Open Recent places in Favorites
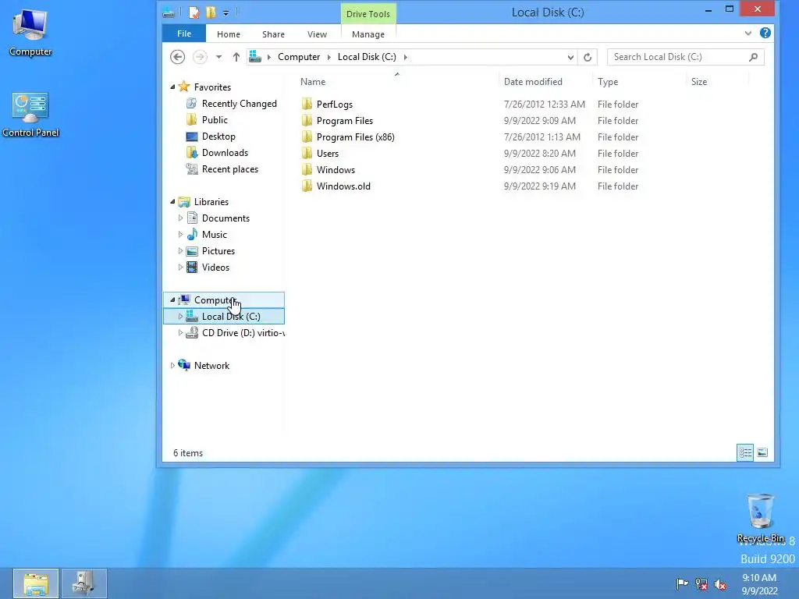 click(230, 169)
